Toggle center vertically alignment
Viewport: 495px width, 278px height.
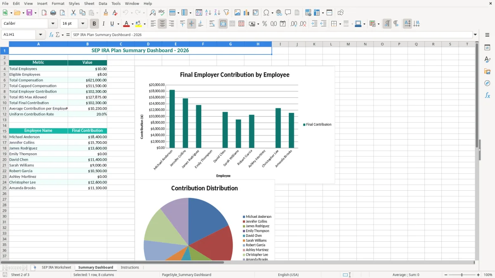(x=191, y=24)
